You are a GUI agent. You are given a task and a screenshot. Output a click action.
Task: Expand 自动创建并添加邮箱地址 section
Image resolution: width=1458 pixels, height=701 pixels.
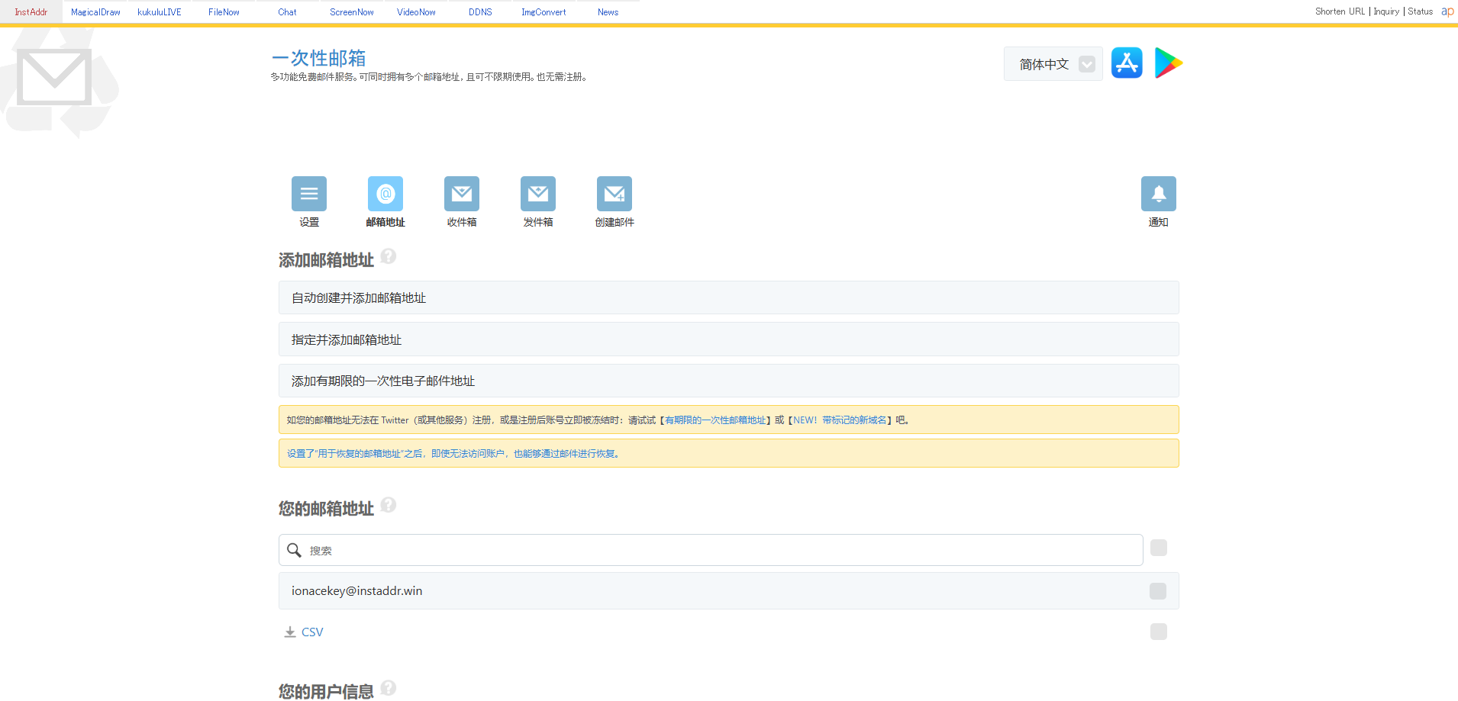pos(728,297)
